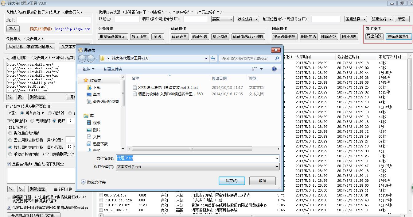Image resolution: width=413 pixels, height=217 pixels.
Task: Click the help question mark icon
Action: click(x=274, y=69)
